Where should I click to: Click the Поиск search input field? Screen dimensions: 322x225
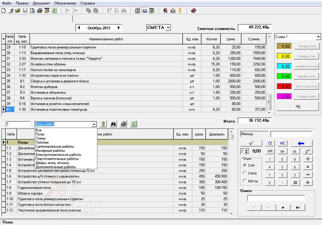pyautogui.click(x=276, y=198)
